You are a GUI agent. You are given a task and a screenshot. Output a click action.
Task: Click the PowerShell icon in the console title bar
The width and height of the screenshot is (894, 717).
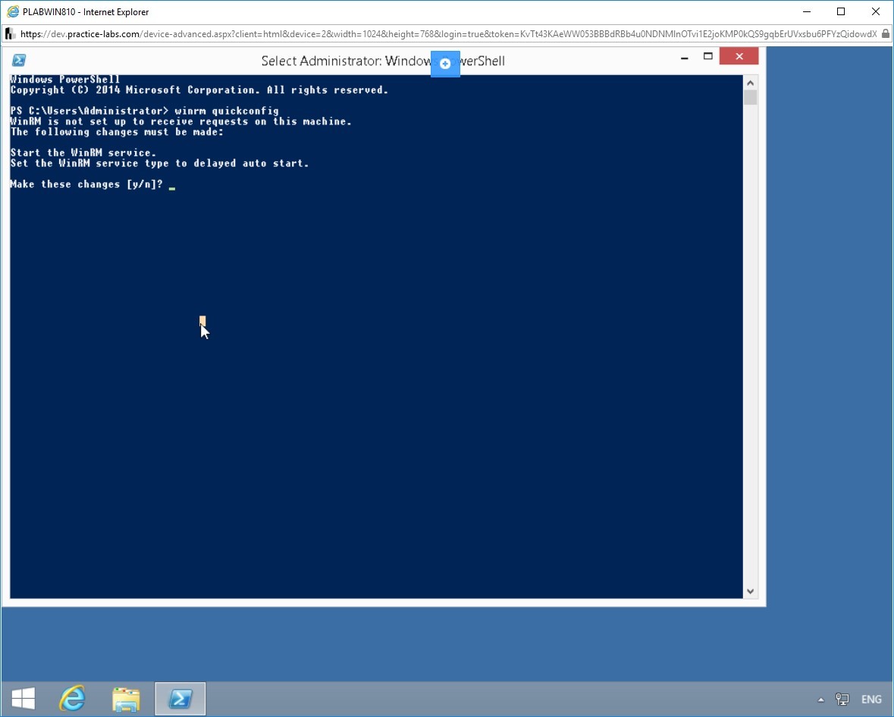(x=19, y=61)
